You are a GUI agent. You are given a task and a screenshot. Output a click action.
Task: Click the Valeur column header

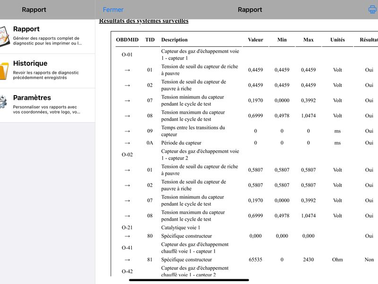[x=255, y=40]
